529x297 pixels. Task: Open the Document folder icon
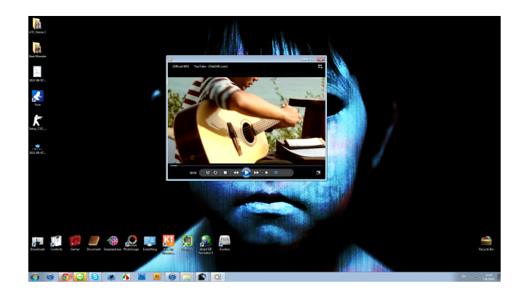[x=94, y=243]
